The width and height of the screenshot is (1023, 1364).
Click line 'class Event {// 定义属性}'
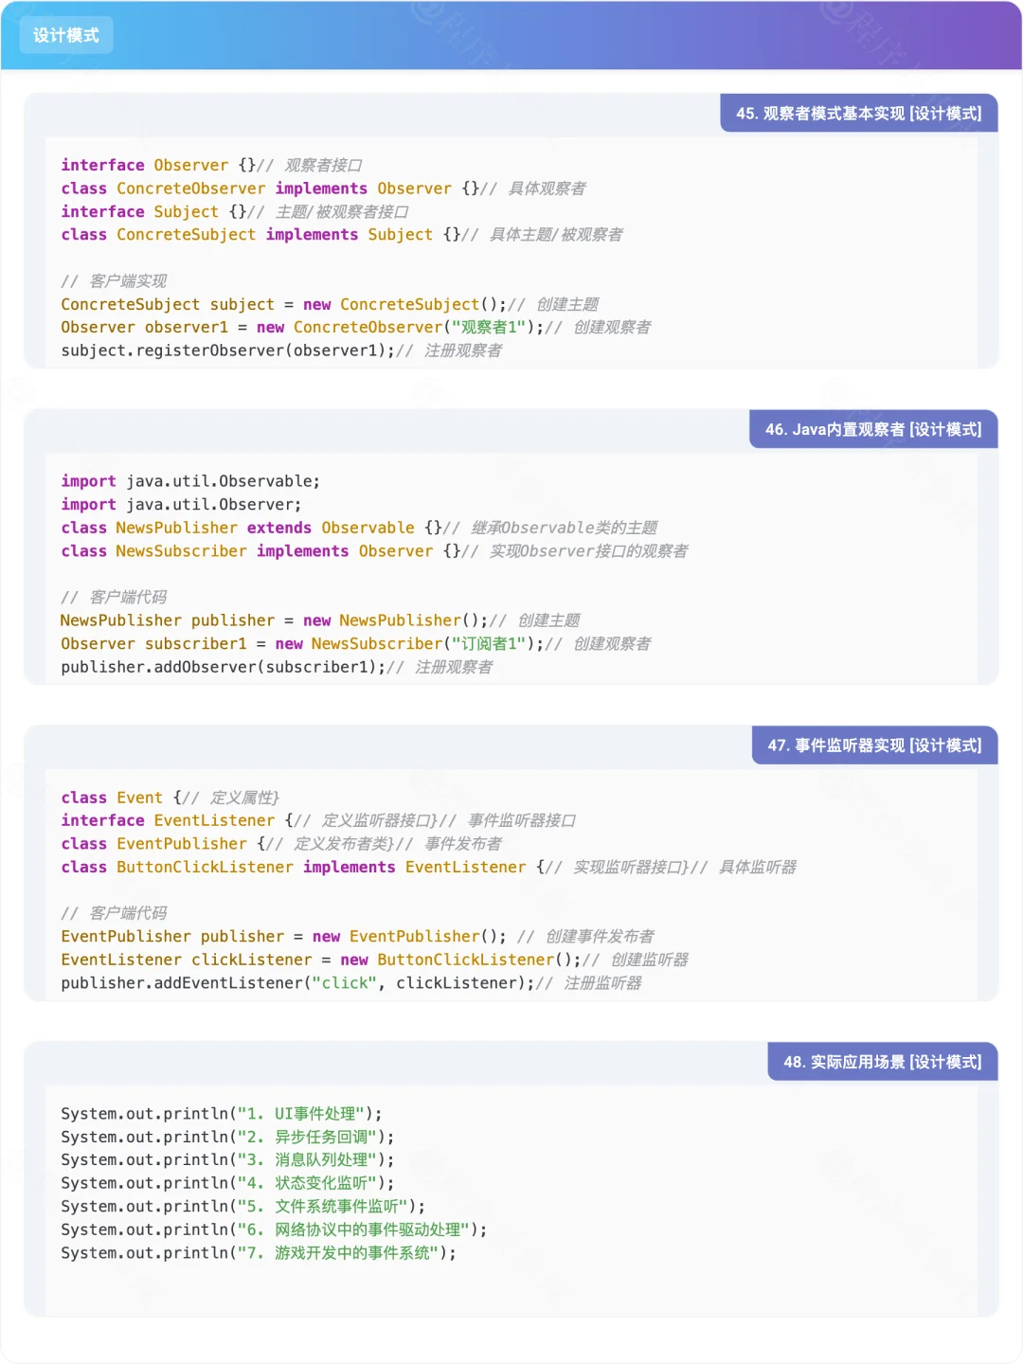pos(170,798)
